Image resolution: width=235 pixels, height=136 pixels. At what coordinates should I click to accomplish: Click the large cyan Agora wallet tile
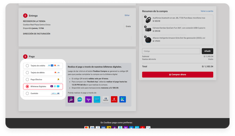pyautogui.click(x=97, y=99)
